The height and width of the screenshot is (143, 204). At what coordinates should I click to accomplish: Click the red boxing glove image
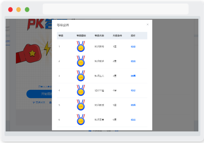point(29,54)
